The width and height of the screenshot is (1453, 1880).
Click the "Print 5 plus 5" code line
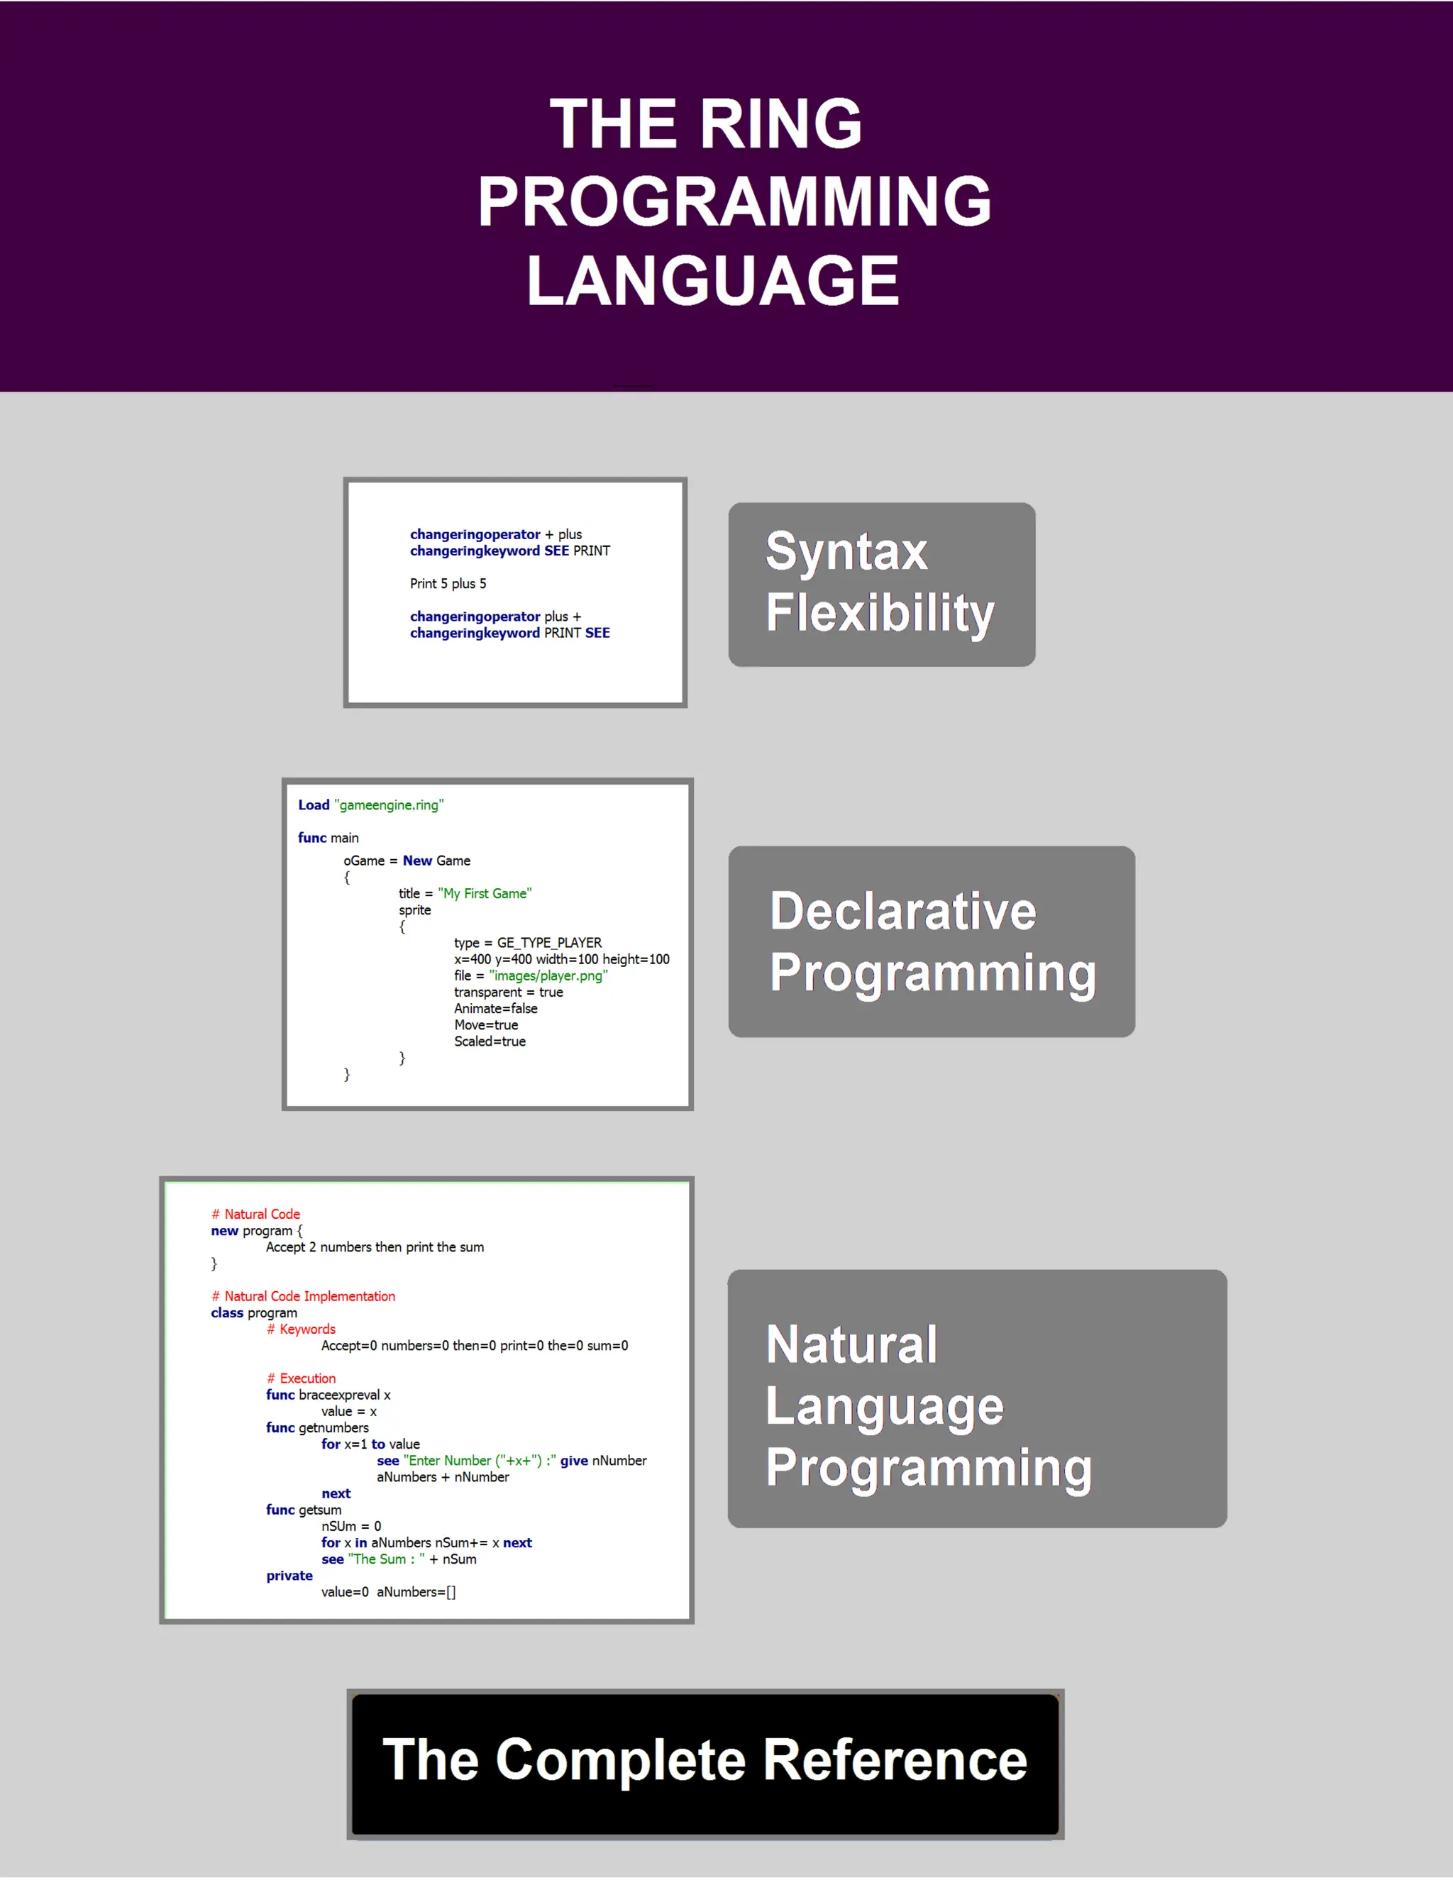tap(448, 584)
